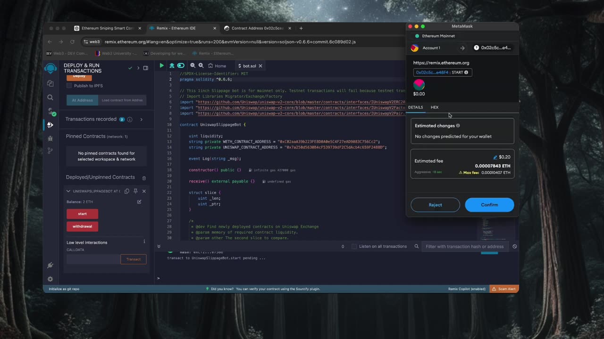Confirm the MetaMask transaction

click(x=489, y=205)
